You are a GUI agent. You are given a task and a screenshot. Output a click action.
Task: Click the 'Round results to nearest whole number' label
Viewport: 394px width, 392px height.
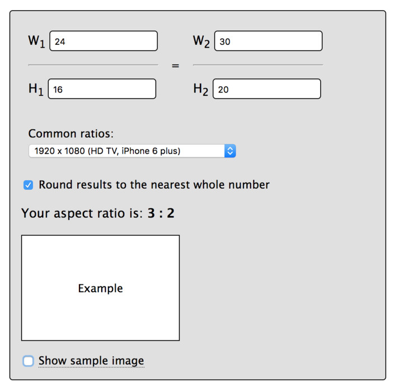click(154, 185)
